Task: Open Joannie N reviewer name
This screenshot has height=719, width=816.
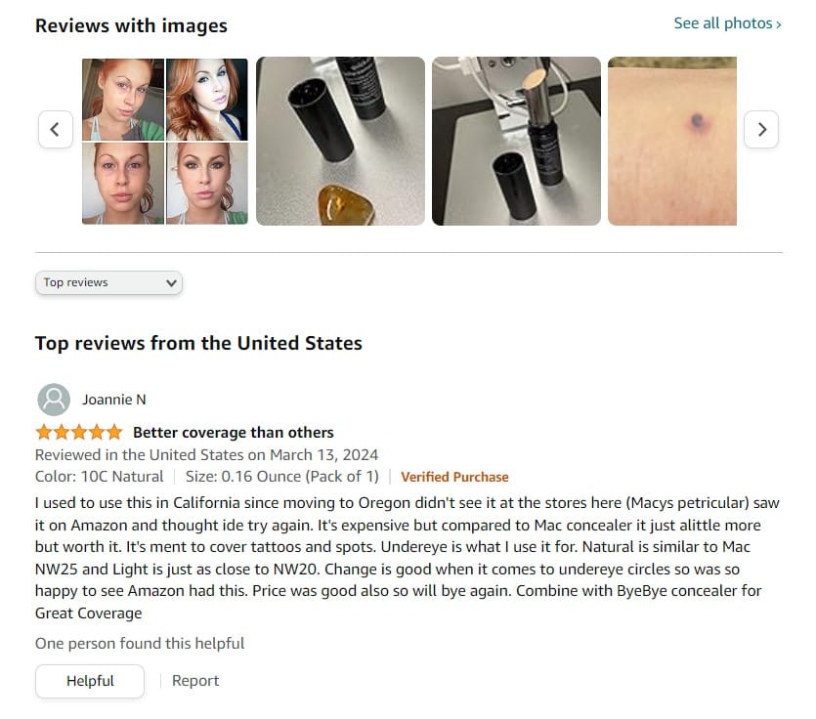Action: click(114, 400)
